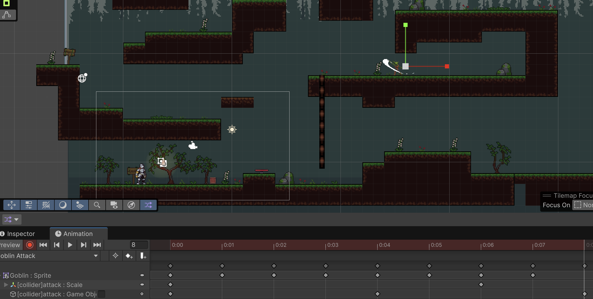
Task: Toggle animation recording mode
Action: coord(30,245)
